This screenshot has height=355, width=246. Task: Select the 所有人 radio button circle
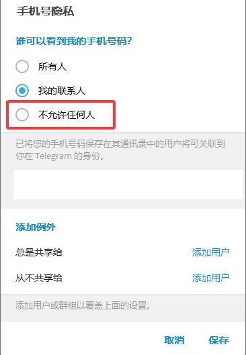click(x=22, y=66)
